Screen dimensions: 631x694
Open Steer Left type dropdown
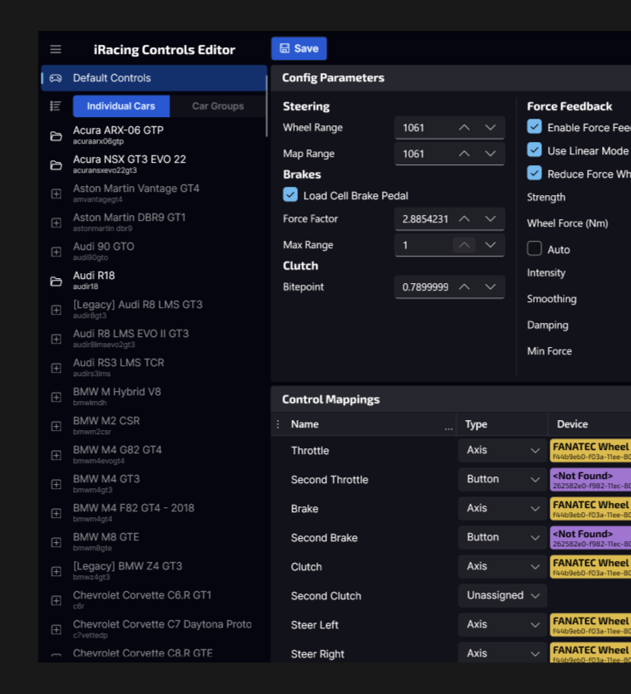502,624
